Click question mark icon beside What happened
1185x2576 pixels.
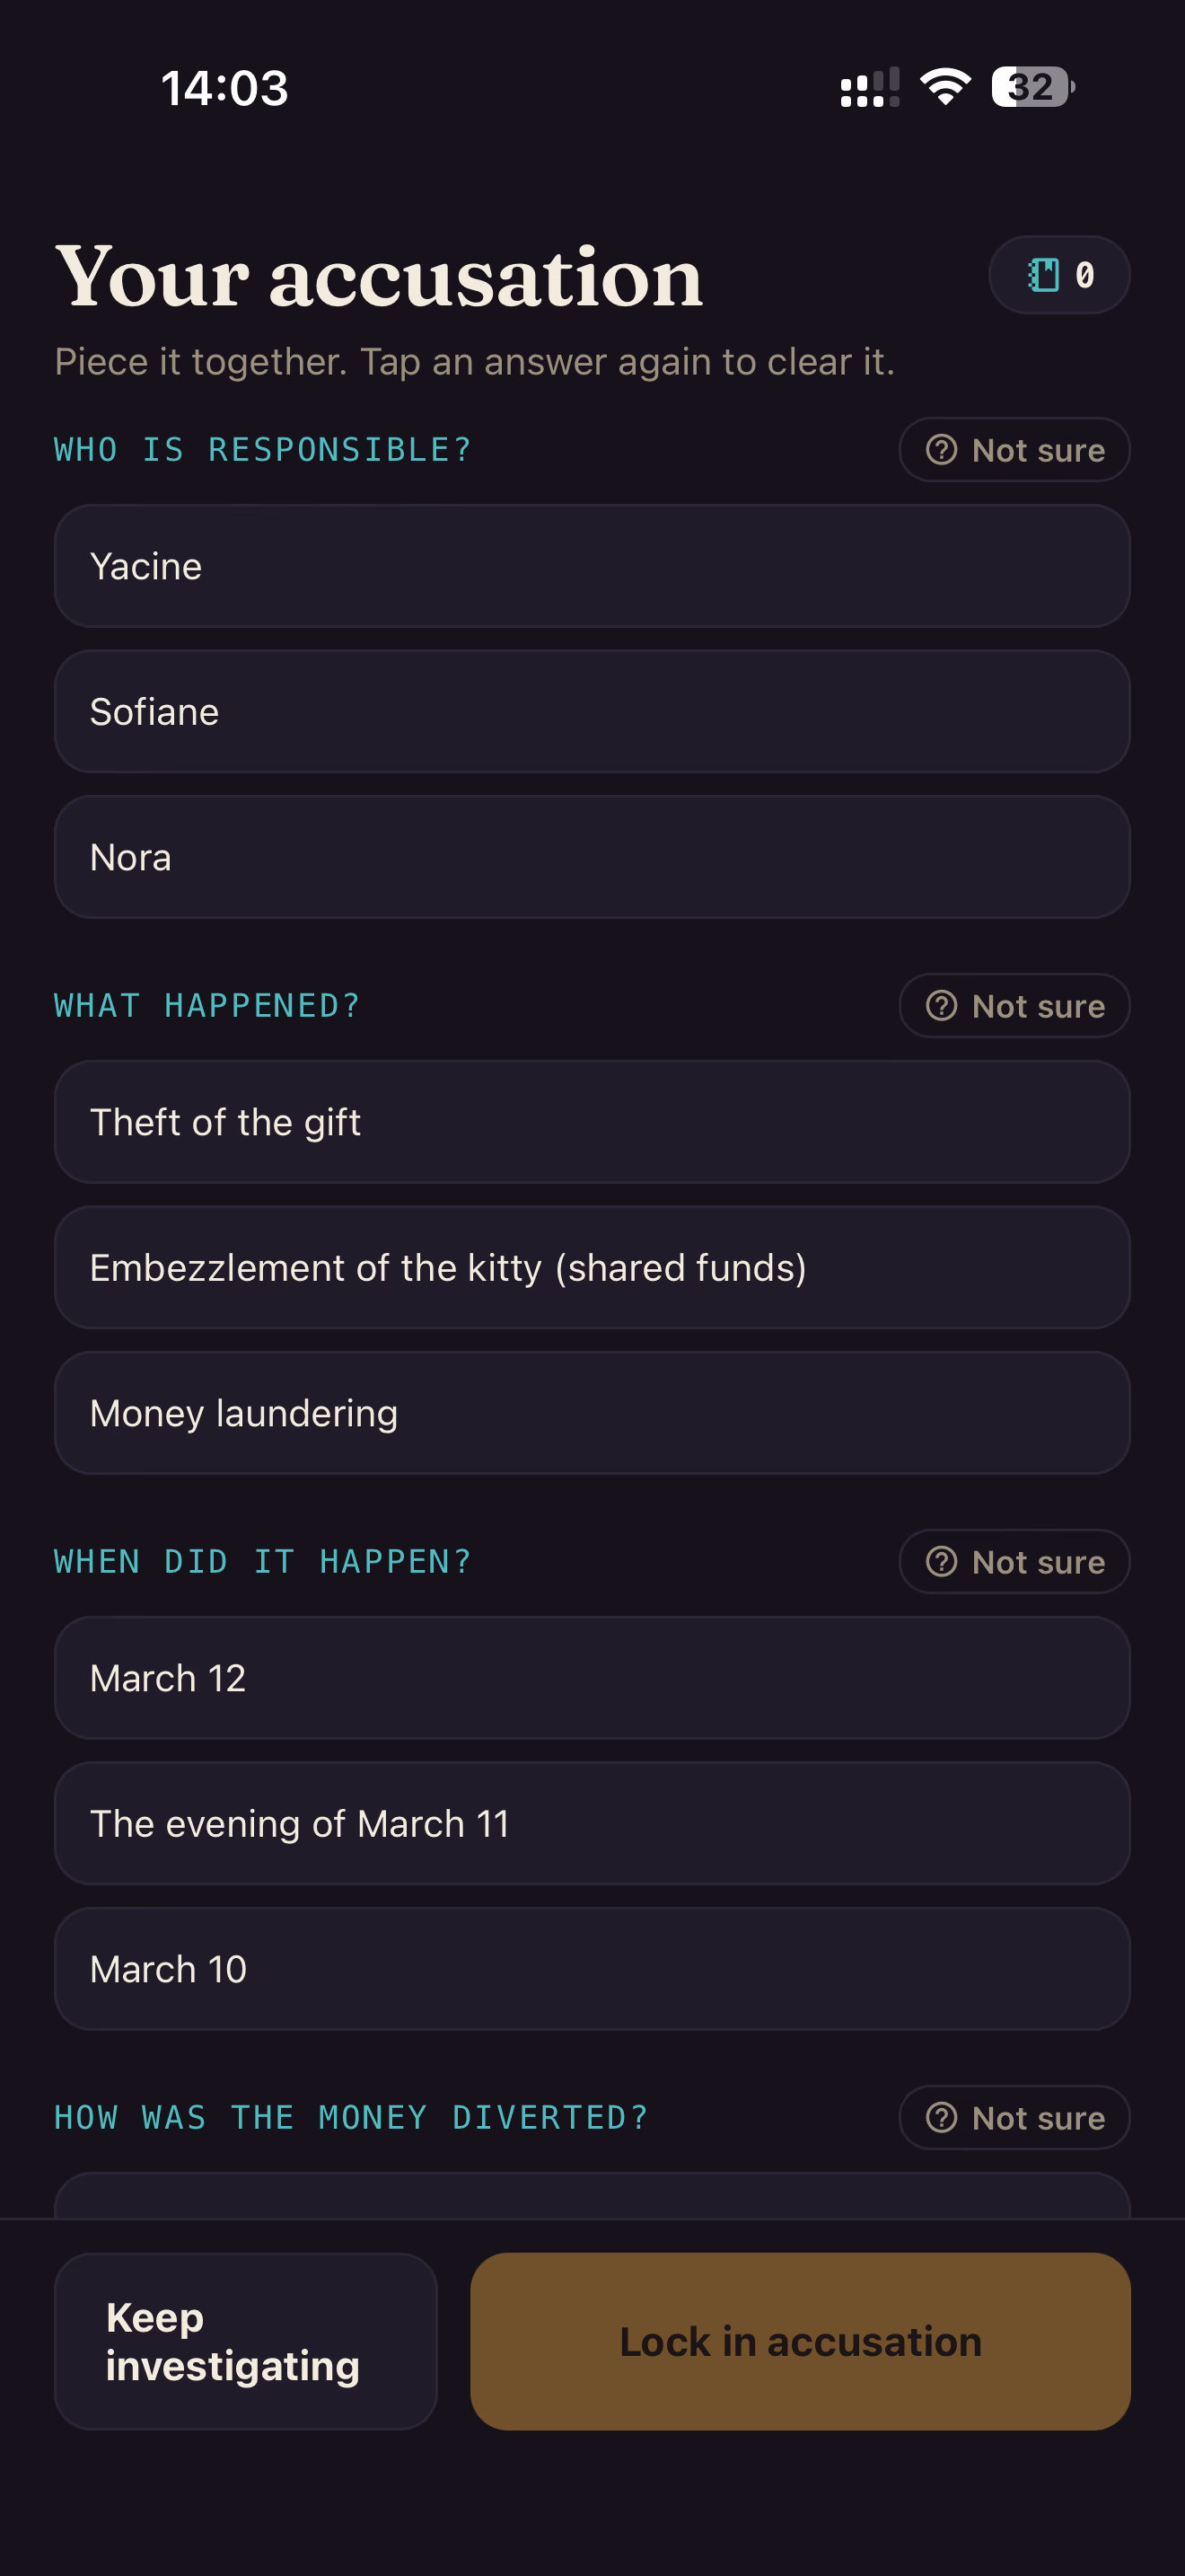941,1006
